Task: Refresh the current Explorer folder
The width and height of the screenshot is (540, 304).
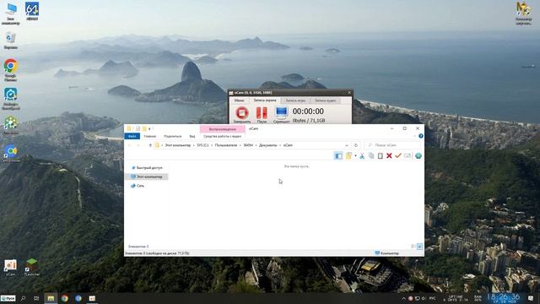Action: click(x=356, y=145)
